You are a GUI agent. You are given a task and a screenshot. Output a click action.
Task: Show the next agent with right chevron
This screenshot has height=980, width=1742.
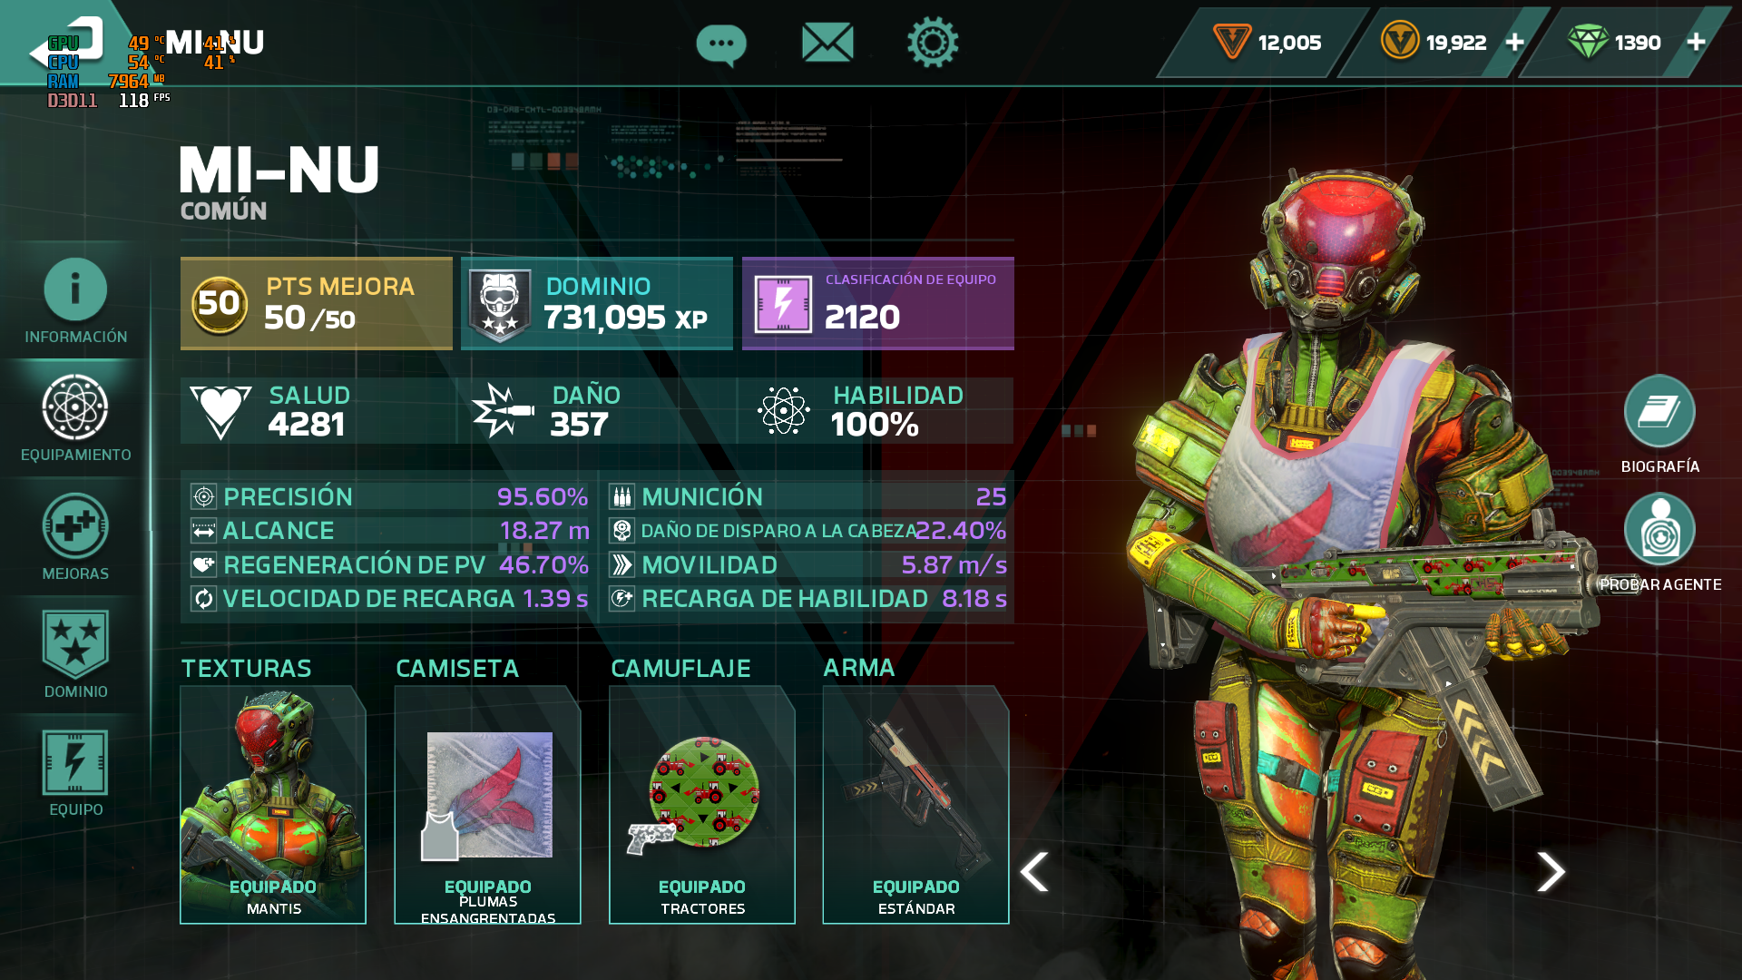[1551, 872]
